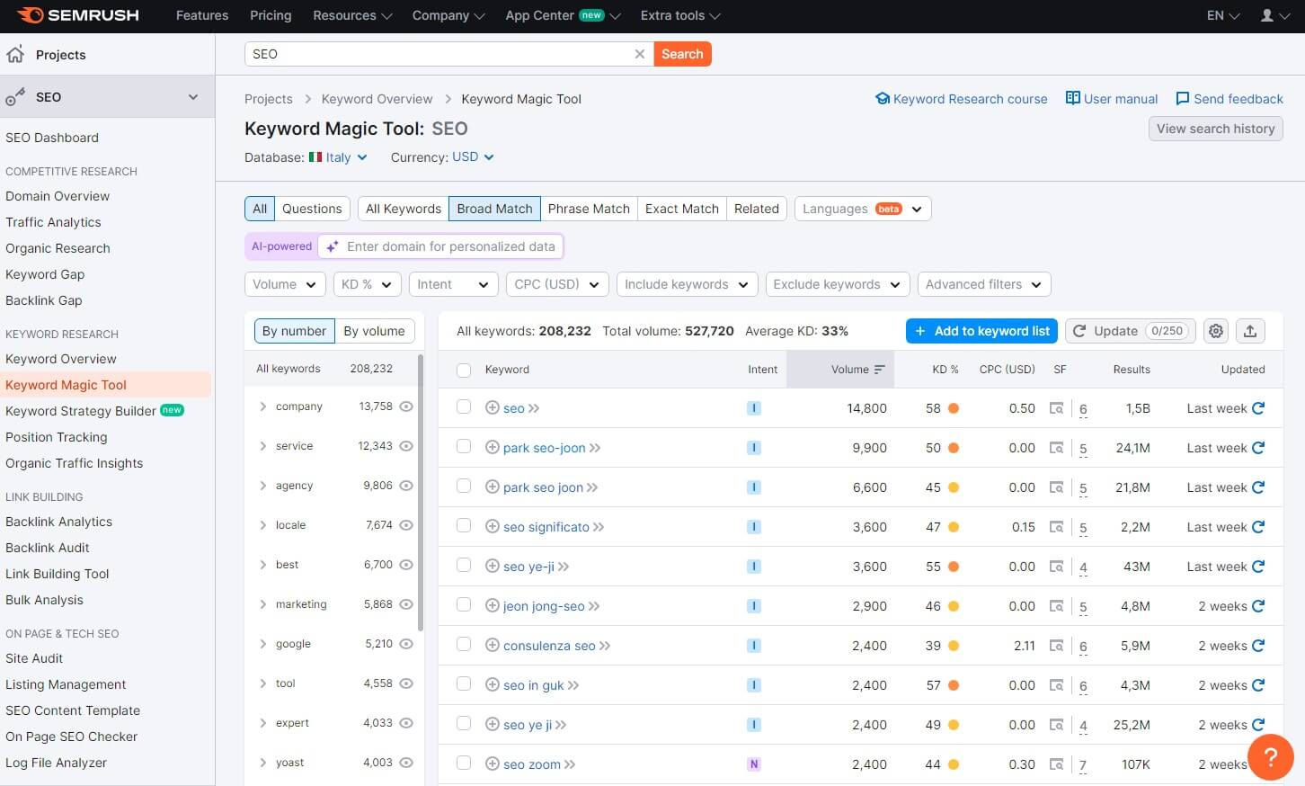This screenshot has width=1305, height=786.
Task: Add 'seo' keyword with plus icon
Action: coord(492,408)
